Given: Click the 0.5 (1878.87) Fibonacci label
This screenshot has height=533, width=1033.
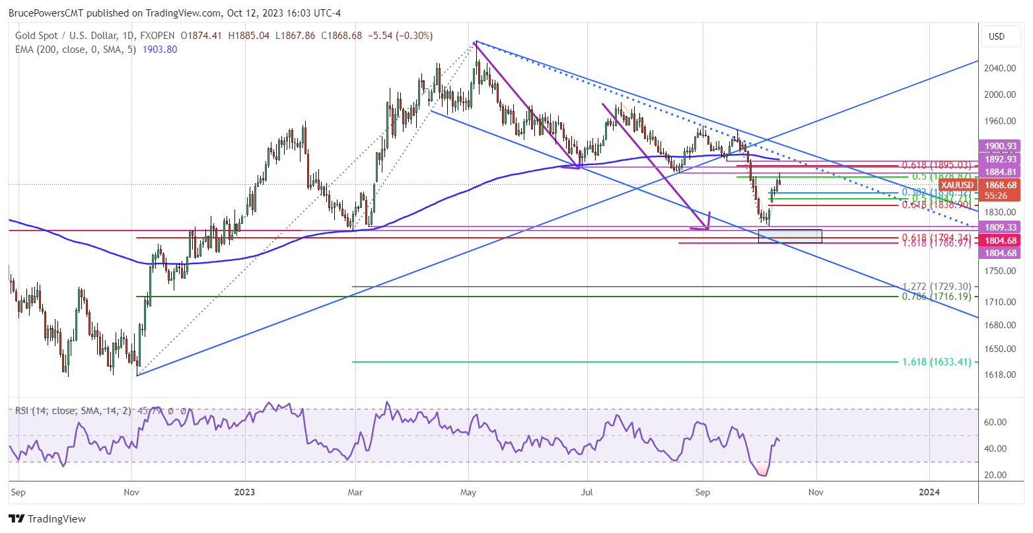Looking at the screenshot, I should point(942,176).
